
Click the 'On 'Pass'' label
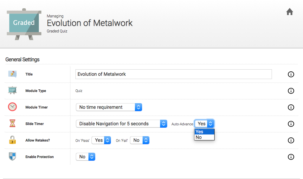(x=83, y=141)
